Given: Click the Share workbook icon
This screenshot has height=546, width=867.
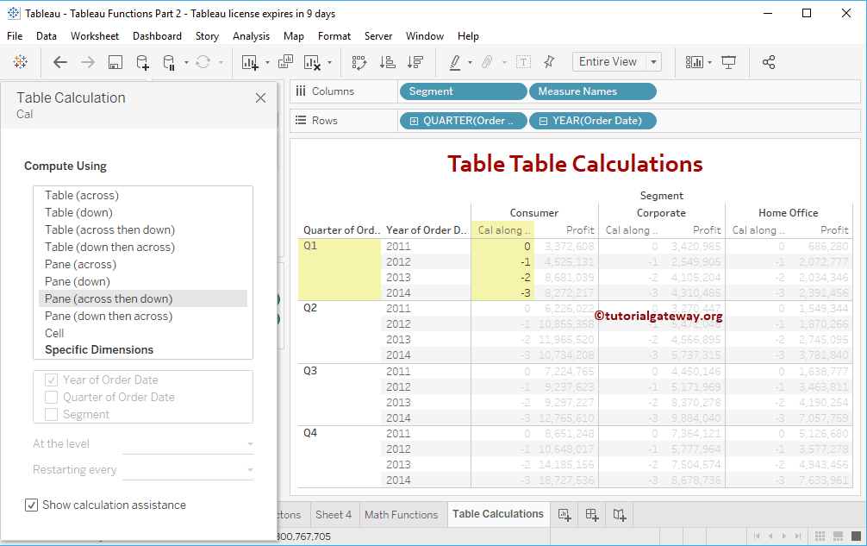Looking at the screenshot, I should pyautogui.click(x=769, y=62).
